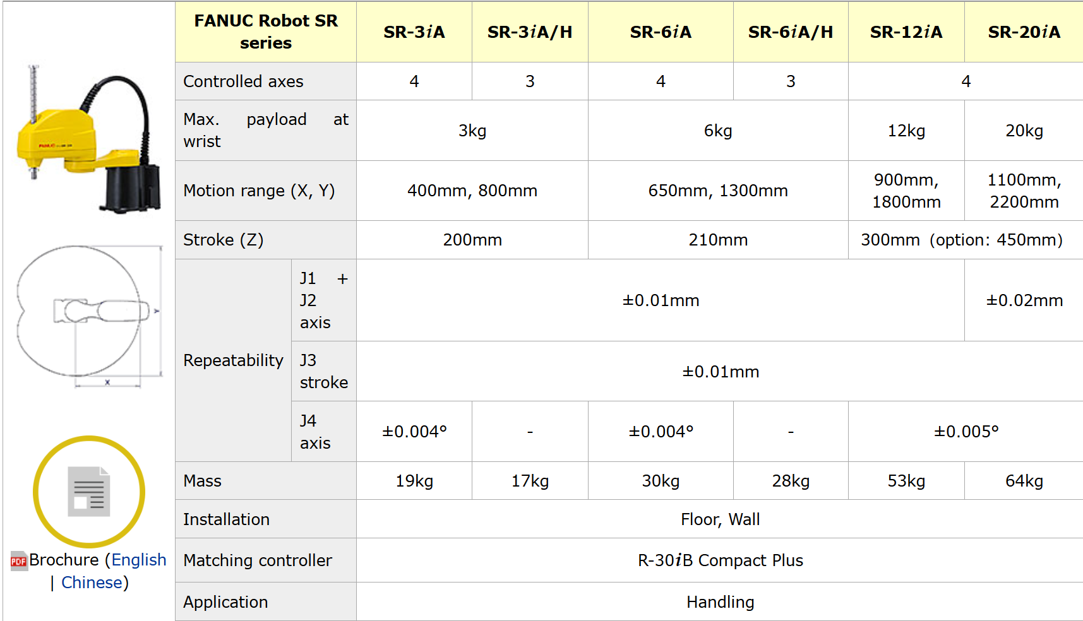Screen dimensions: 1083x621
Task: Select the SR-6iA column header
Action: coord(661,32)
